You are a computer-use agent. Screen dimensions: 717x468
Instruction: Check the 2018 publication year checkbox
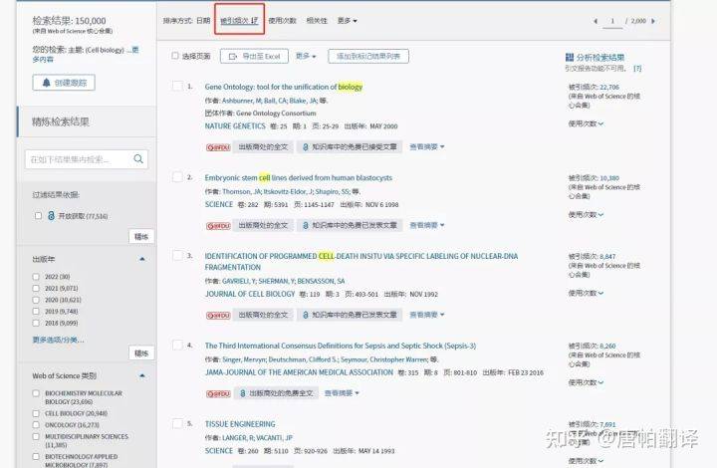pos(36,323)
